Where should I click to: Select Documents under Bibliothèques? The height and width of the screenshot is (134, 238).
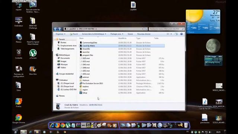tap(64, 58)
